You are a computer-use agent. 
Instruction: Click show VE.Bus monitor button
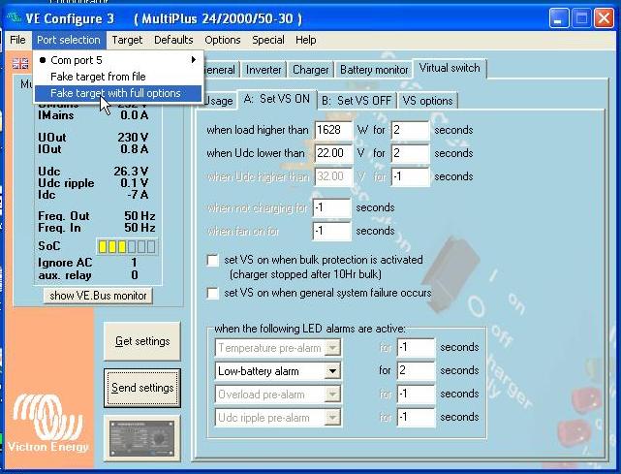click(98, 296)
